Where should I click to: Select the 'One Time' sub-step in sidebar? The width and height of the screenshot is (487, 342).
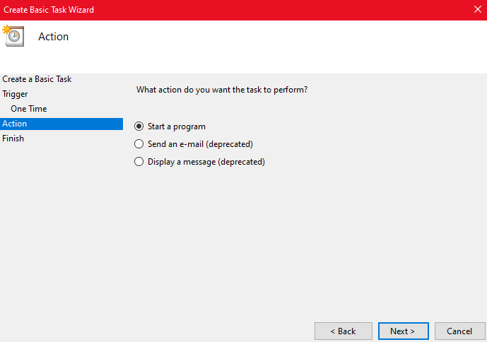pyautogui.click(x=29, y=109)
